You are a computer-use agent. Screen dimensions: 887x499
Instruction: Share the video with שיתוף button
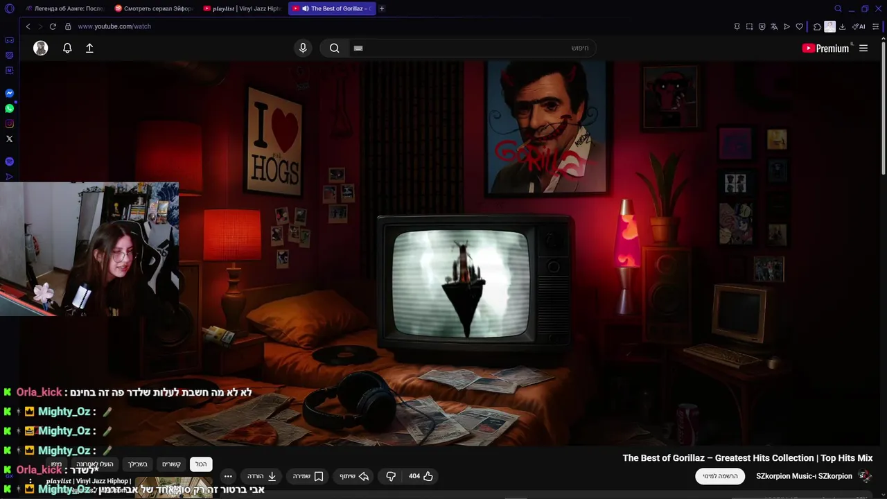(353, 476)
